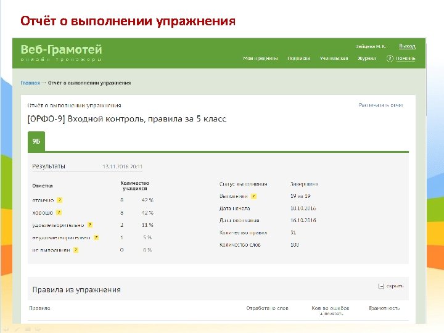Screen dimensions: 444x333
Task: Click results date 13.11.2016 20:11
Action: click(x=122, y=166)
